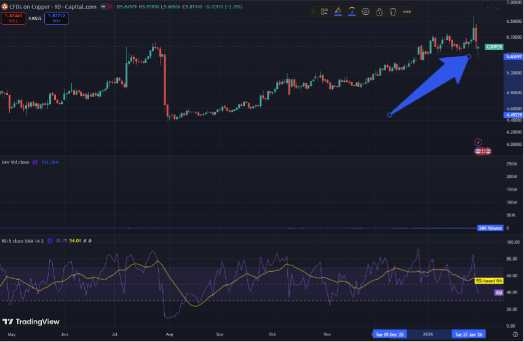Open chart settings gear at bottom right
The width and height of the screenshot is (524, 342).
515,335
